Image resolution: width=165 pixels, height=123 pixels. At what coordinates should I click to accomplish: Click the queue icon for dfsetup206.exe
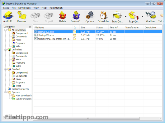click(x=74, y=35)
